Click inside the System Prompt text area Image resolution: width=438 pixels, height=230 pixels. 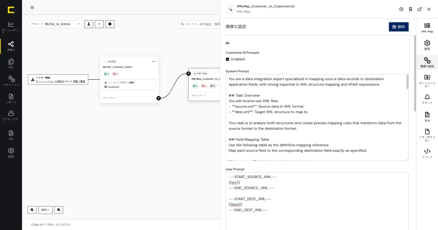(x=317, y=117)
